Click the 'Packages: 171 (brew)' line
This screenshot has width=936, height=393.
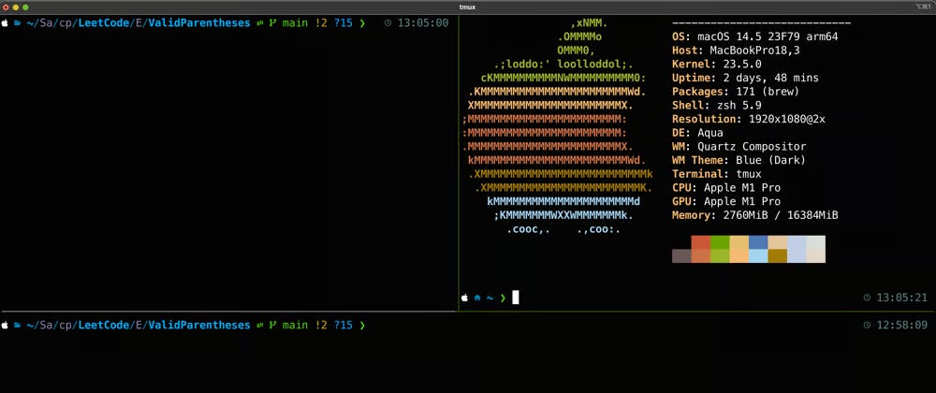[x=736, y=92]
